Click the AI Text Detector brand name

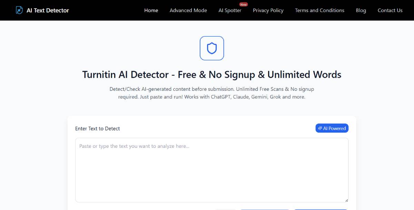click(x=48, y=10)
